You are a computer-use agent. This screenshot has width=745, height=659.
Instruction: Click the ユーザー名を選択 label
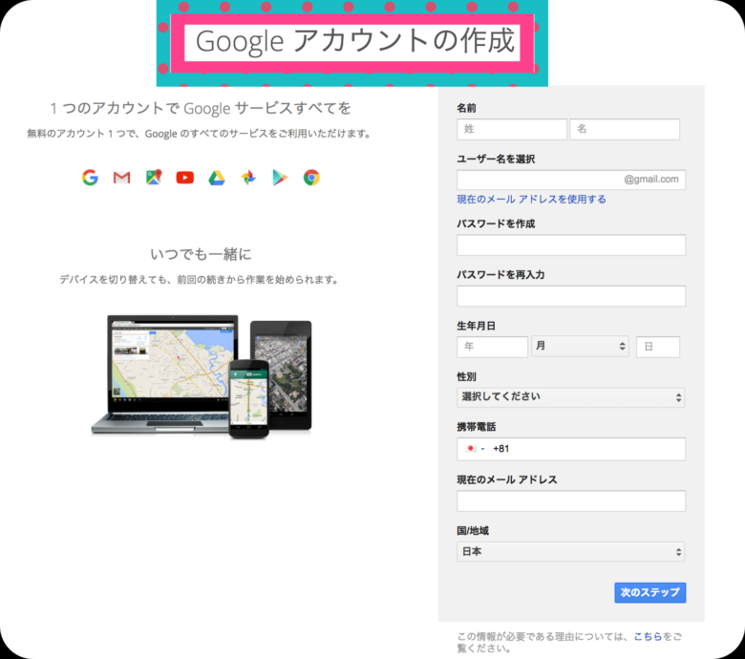pyautogui.click(x=496, y=159)
